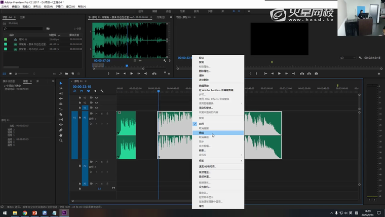Open the program monitor zoom dropdown 1/2
The width and height of the screenshot is (385, 217).
[350, 58]
